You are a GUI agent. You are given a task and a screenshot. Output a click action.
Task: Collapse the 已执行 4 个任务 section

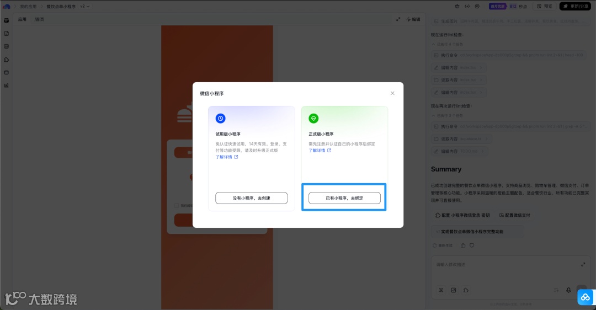tap(448, 45)
